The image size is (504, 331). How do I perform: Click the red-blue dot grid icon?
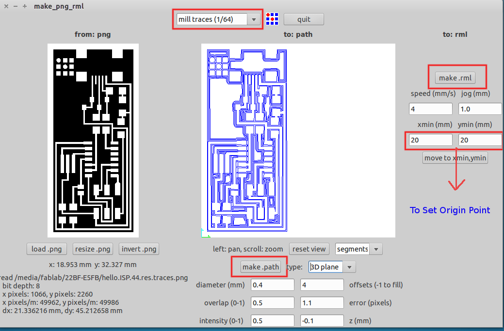tap(272, 19)
